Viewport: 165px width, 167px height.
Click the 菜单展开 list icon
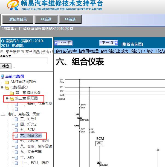click(2, 52)
